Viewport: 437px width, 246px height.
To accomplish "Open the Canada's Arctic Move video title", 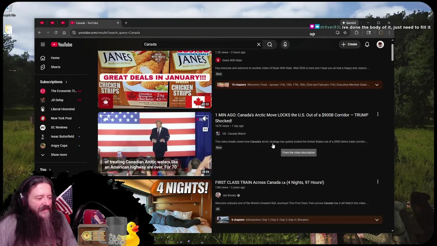I will (x=292, y=118).
